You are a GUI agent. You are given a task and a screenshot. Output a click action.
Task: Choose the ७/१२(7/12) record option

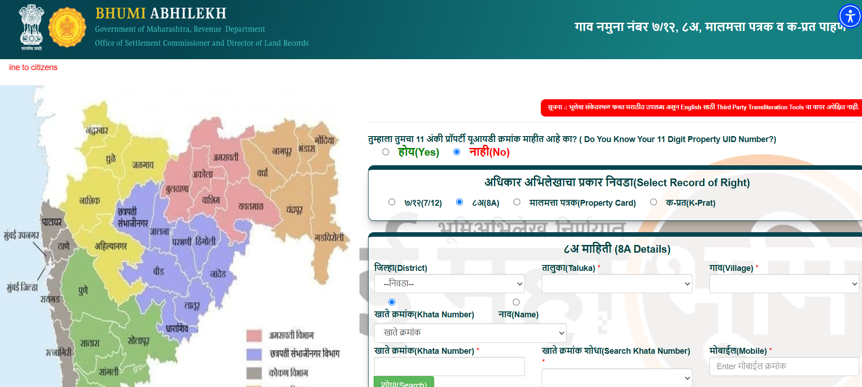click(x=392, y=202)
